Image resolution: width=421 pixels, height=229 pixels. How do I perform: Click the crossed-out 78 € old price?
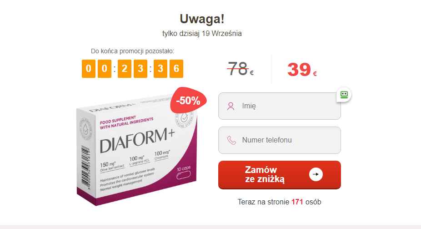241,69
